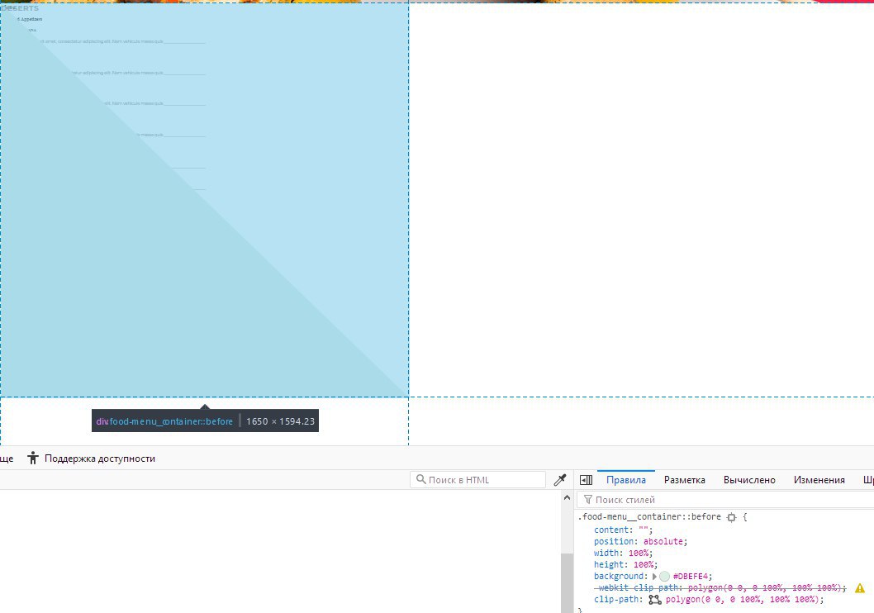Toggle the clip-path shape editor icon
This screenshot has width=874, height=613.
point(654,600)
